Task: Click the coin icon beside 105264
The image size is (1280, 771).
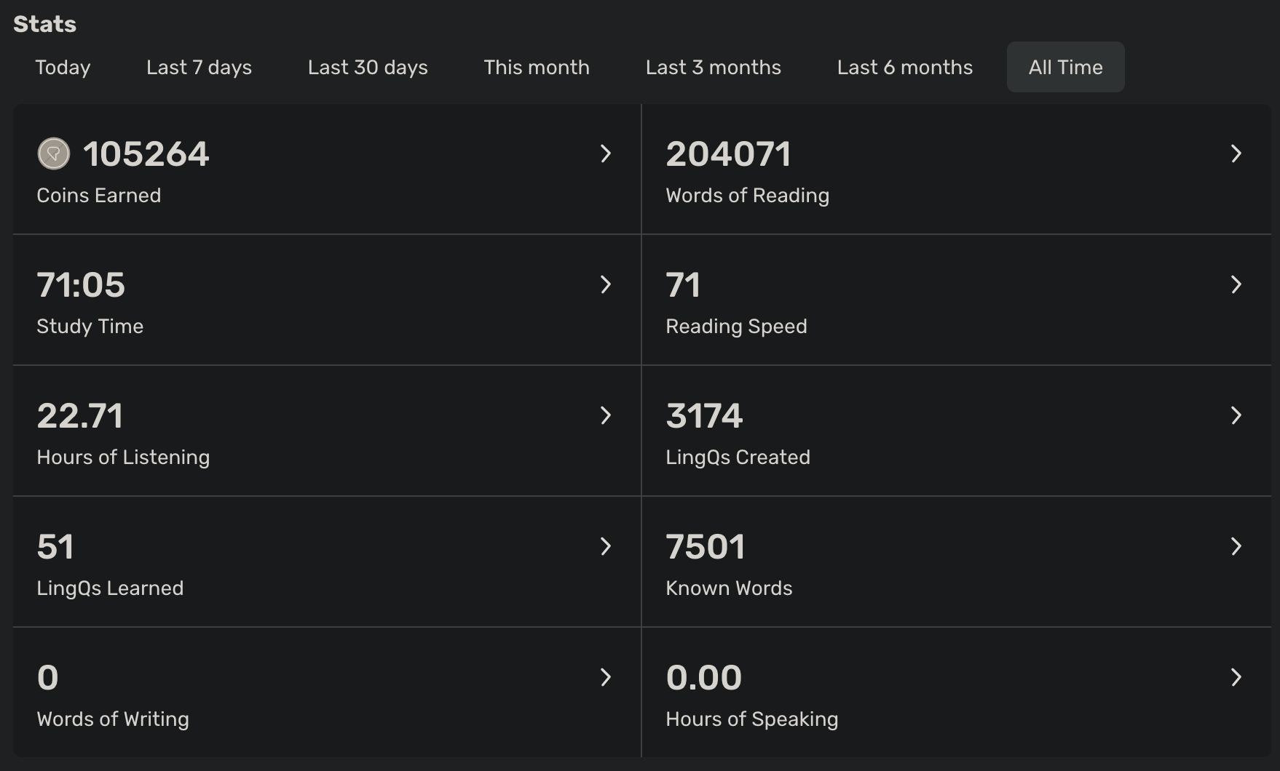Action: click(53, 153)
